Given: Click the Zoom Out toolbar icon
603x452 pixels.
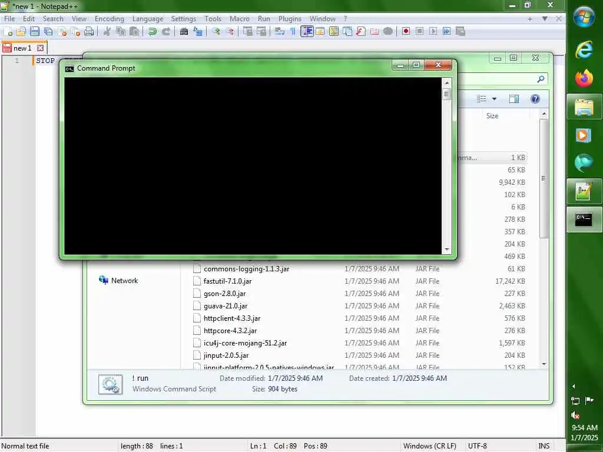Looking at the screenshot, I should coord(230,32).
